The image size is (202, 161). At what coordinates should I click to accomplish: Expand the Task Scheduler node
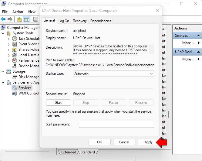pyautogui.click(x=8, y=39)
